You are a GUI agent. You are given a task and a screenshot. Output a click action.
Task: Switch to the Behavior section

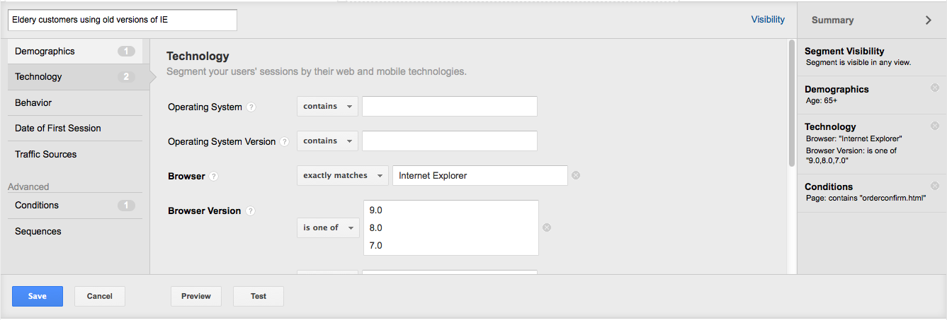click(74, 103)
